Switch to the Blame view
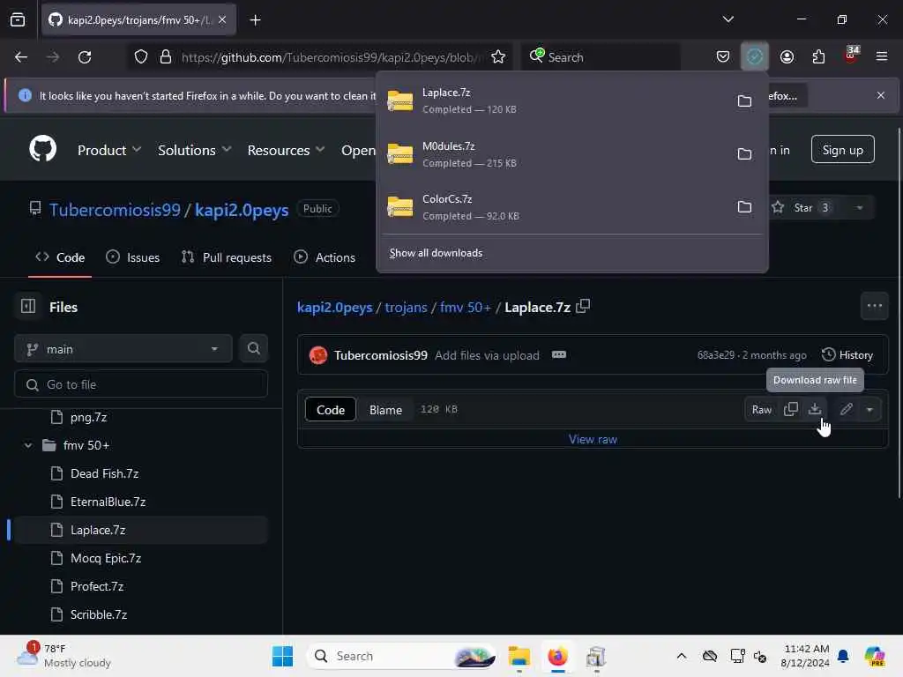The width and height of the screenshot is (903, 677). 385,409
